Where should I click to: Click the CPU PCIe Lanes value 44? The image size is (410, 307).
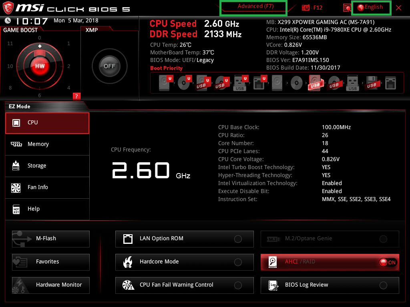point(325,151)
